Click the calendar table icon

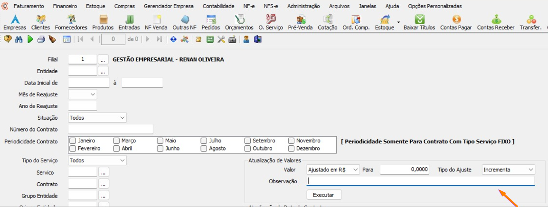[67, 39]
